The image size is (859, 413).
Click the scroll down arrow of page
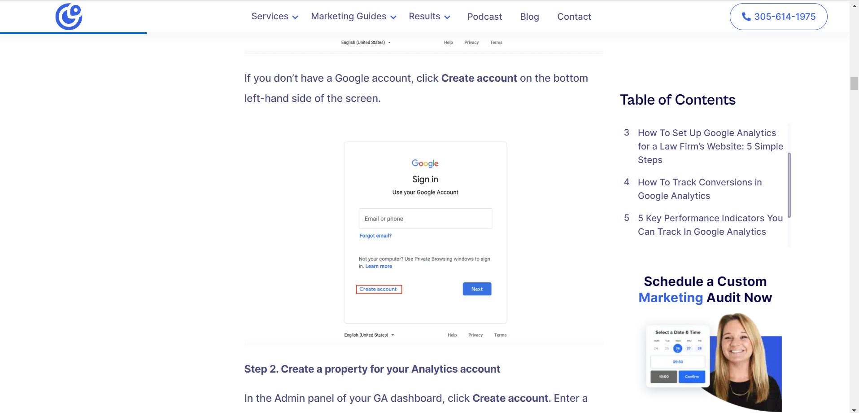click(x=854, y=409)
